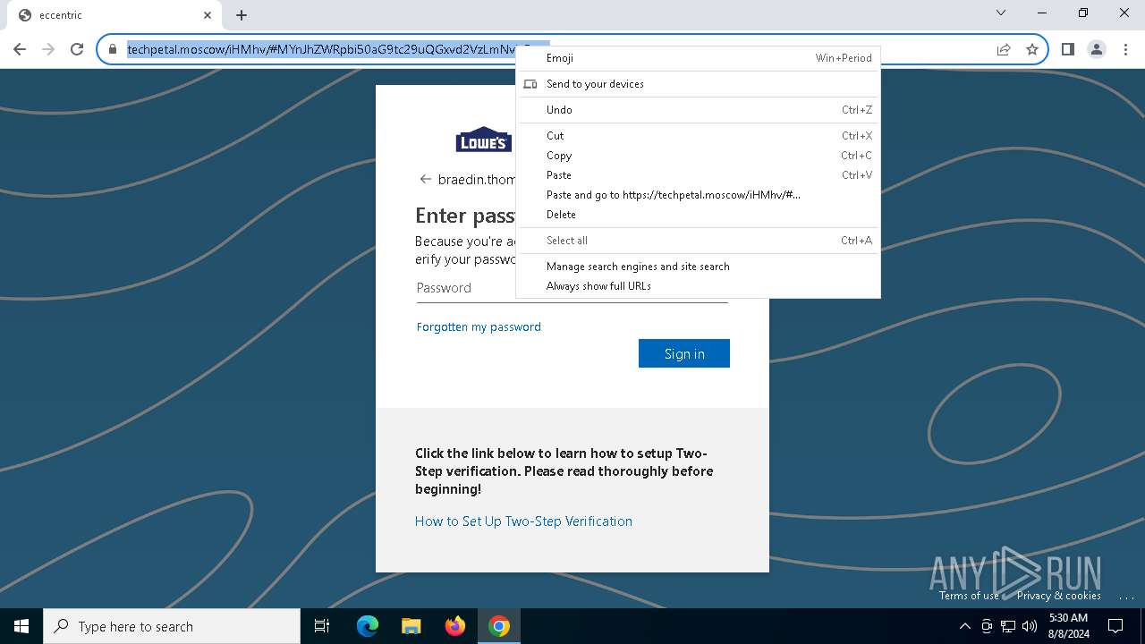Viewport: 1145px width, 644px height.
Task: Open the notification center icon
Action: pyautogui.click(x=1115, y=626)
